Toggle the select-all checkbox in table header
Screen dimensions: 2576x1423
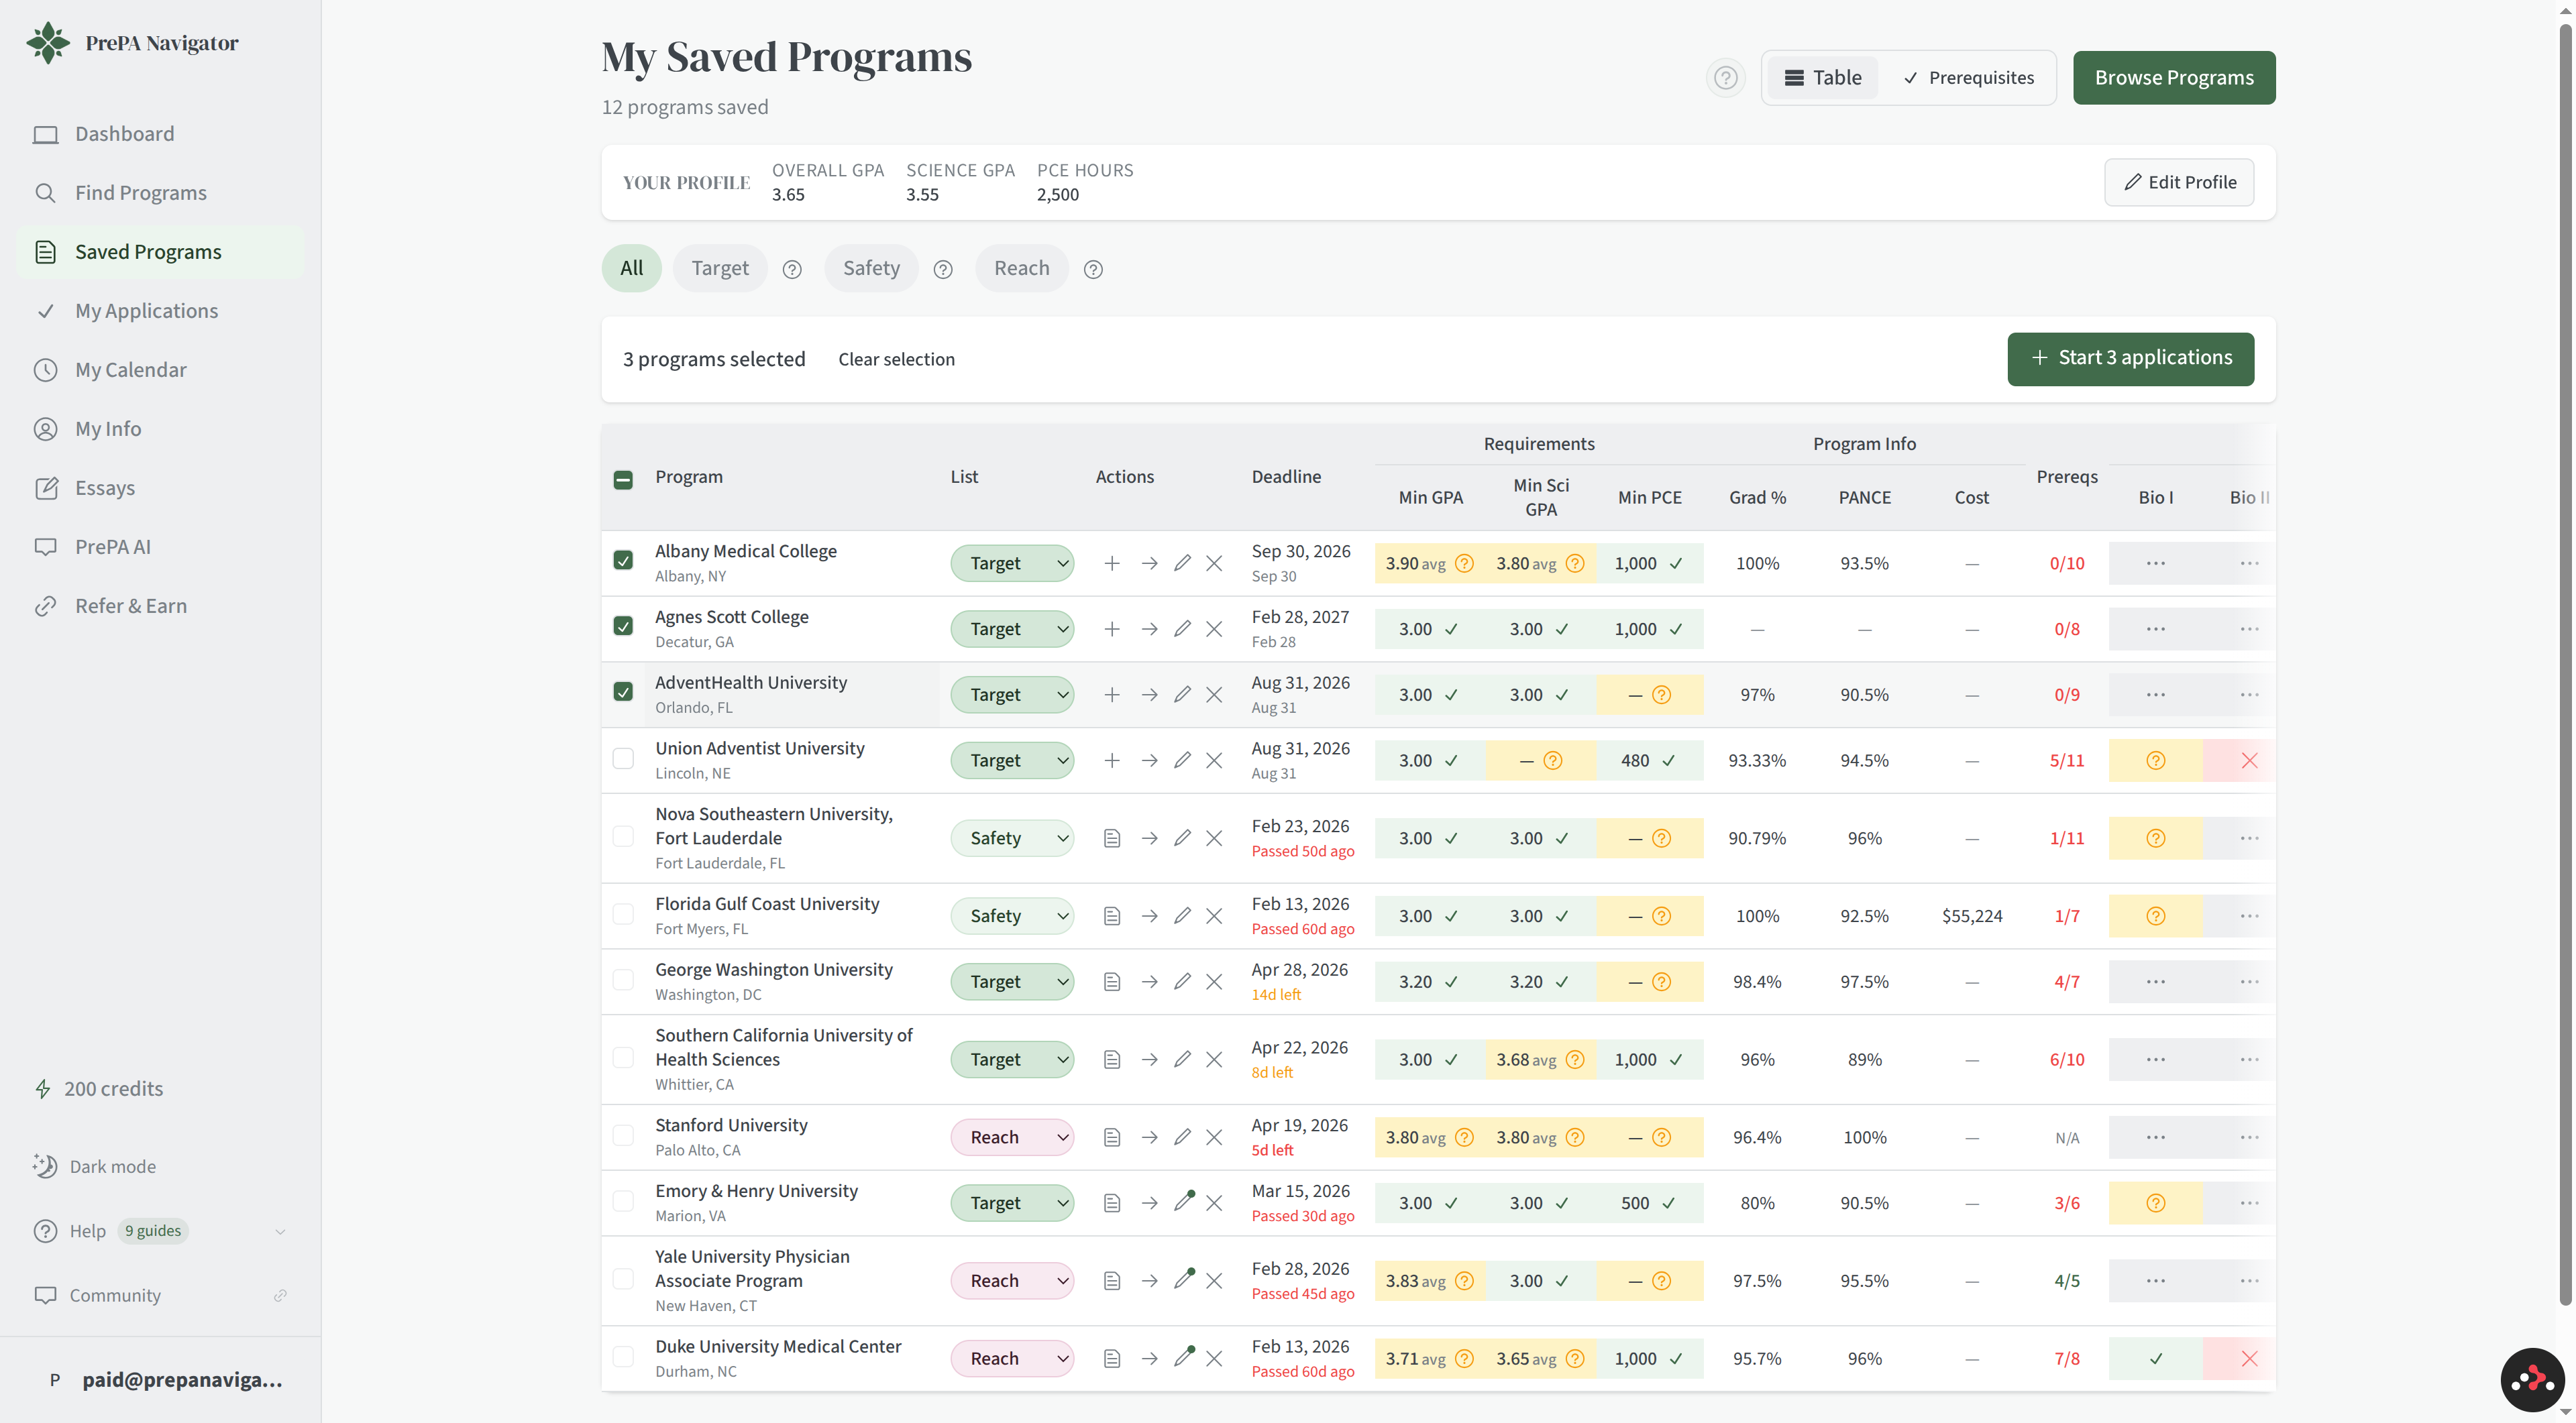tap(623, 479)
